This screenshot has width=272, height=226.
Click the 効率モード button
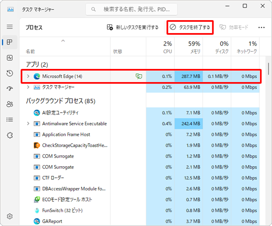click(234, 27)
